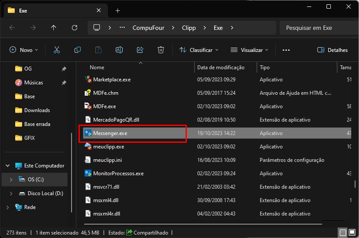Click the Copy icon in toolbar
This screenshot has height=238, width=359.
[x=78, y=50]
